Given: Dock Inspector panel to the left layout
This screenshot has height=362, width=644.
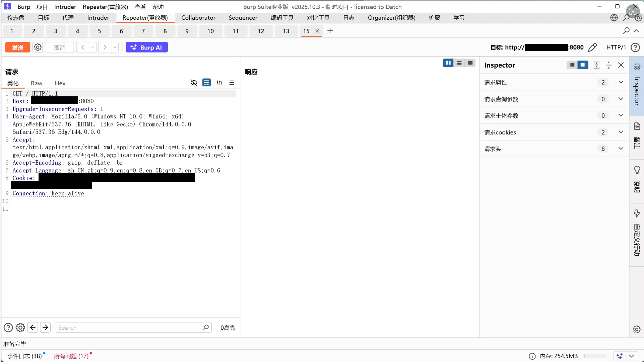Looking at the screenshot, I should (x=572, y=65).
